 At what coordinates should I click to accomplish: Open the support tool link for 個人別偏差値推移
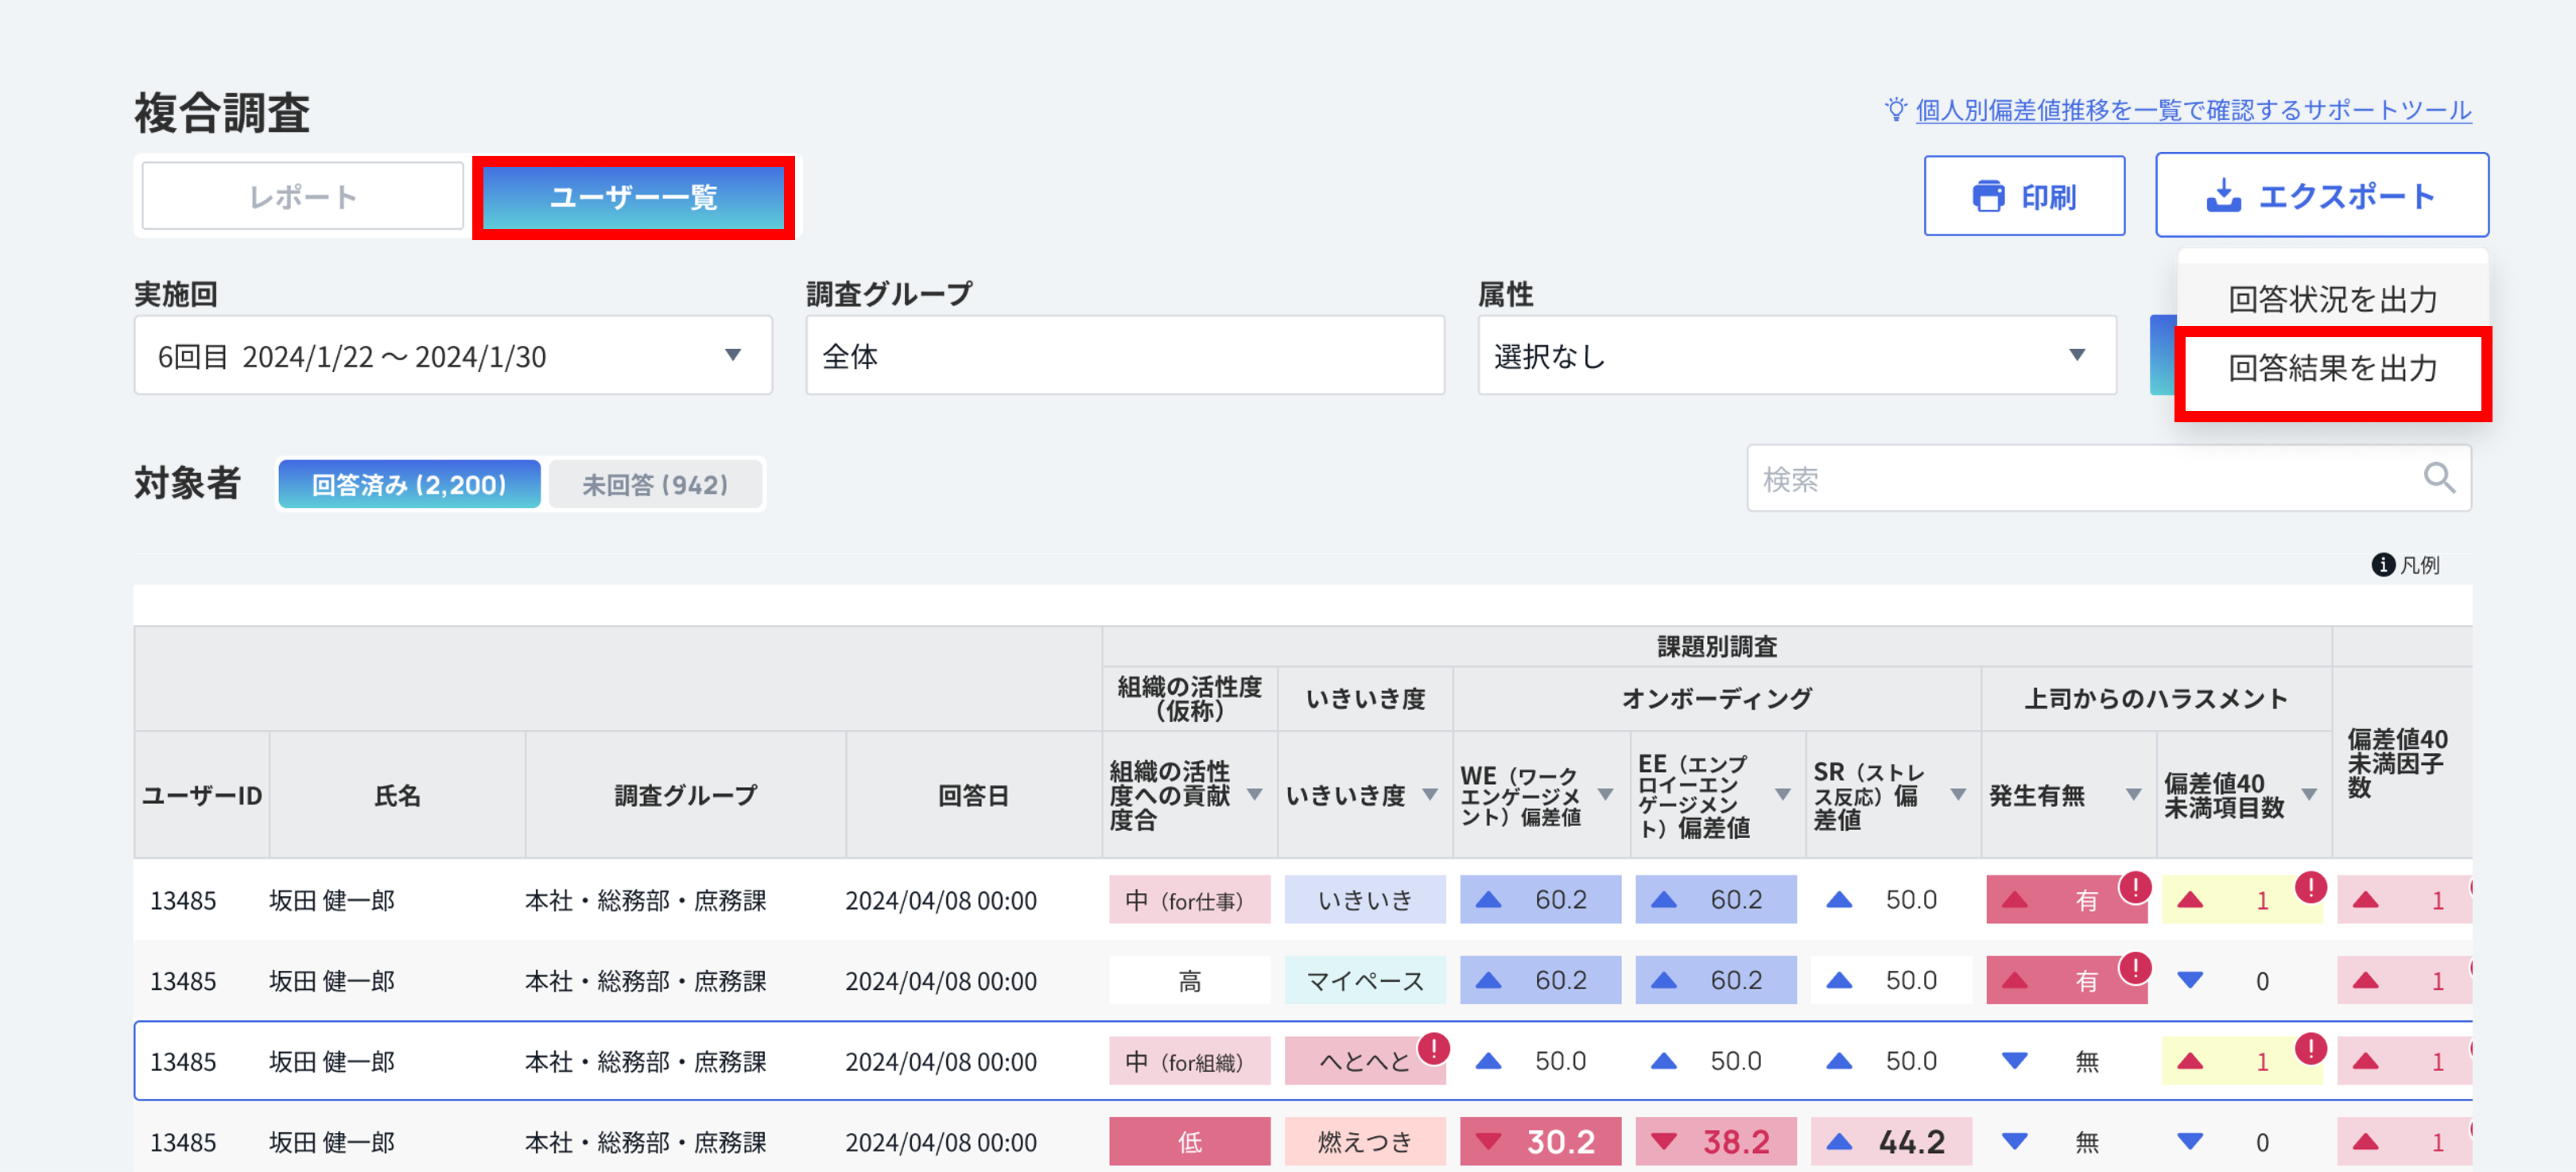point(2193,110)
